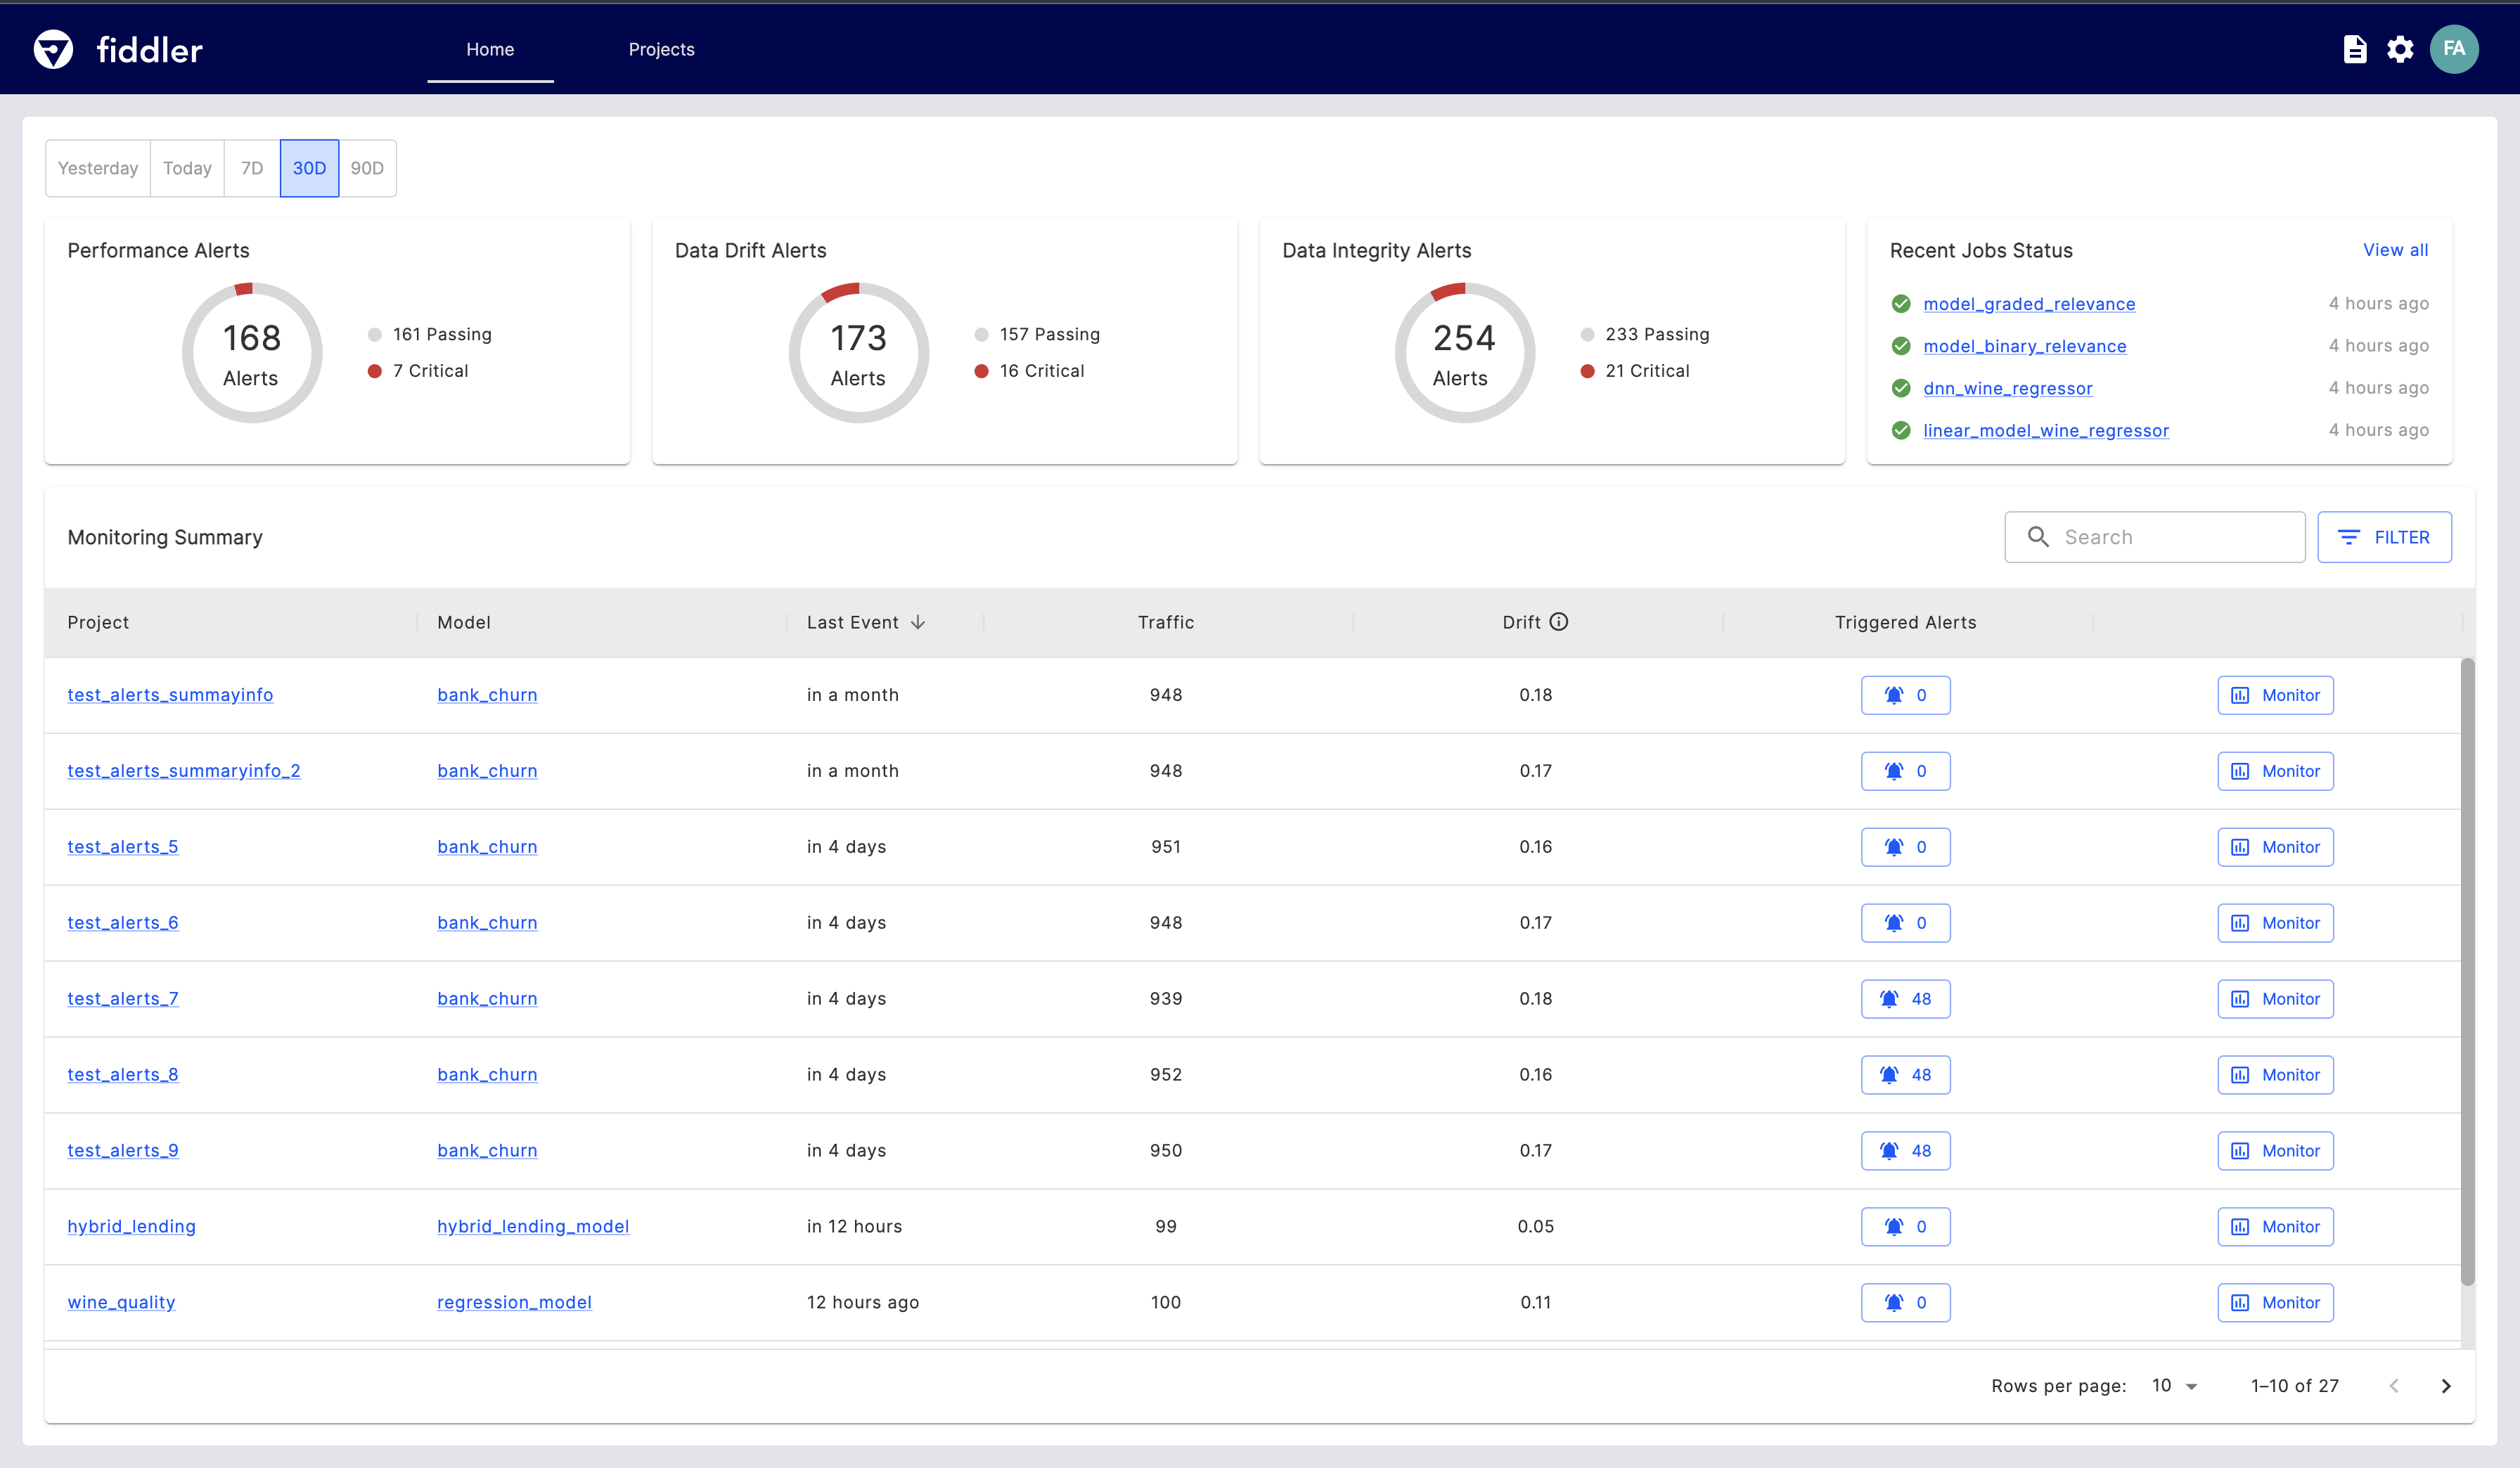The image size is (2520, 1468).
Task: Click the Fiddler logo icon
Action: (53, 49)
